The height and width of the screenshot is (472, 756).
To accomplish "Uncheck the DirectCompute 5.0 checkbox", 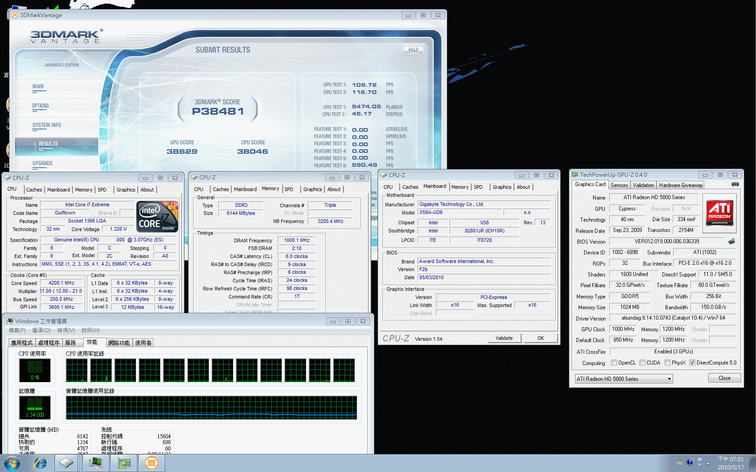I will [x=692, y=363].
